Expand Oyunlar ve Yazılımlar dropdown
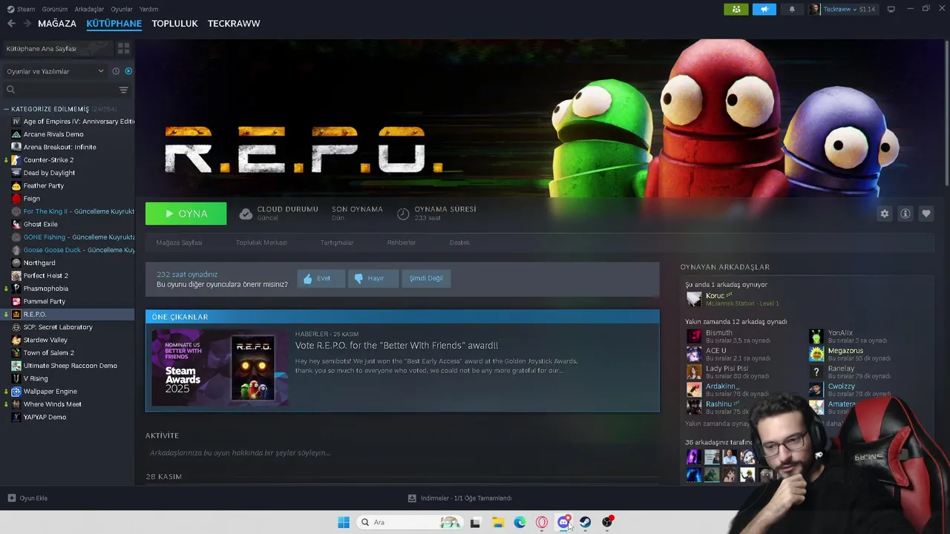 click(56, 71)
